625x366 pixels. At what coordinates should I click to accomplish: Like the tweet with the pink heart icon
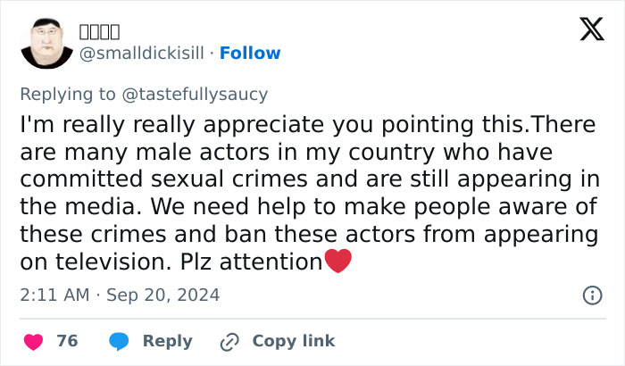click(33, 341)
